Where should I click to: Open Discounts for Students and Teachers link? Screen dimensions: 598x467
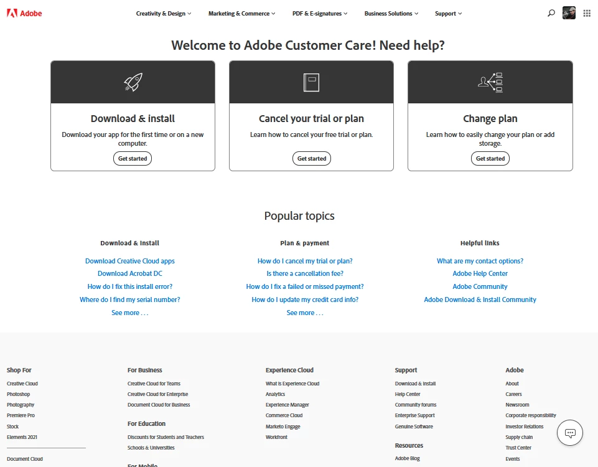166,437
